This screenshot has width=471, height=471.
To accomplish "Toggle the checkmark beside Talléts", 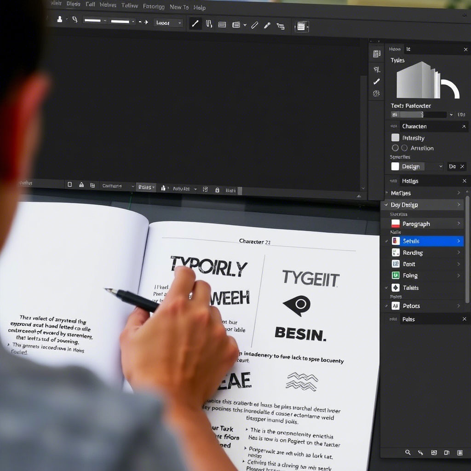I will pos(386,287).
